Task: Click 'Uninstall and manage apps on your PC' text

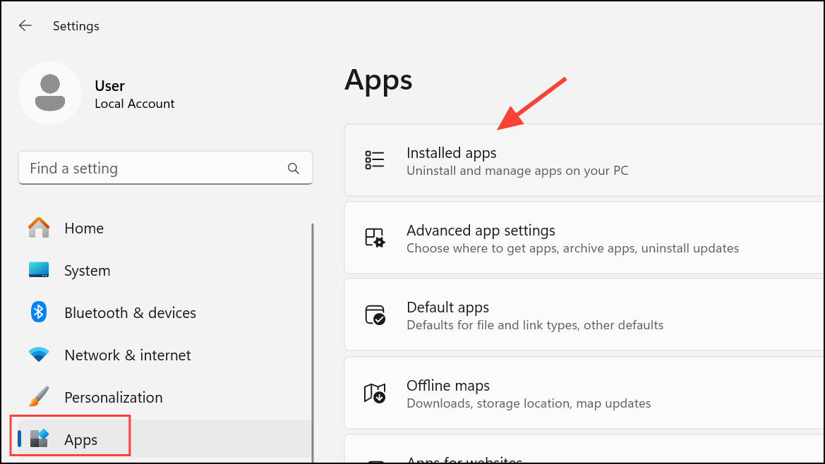Action: point(517,171)
